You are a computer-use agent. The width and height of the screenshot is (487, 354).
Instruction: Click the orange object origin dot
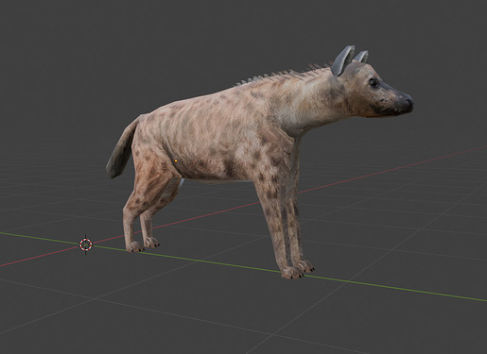(x=176, y=160)
